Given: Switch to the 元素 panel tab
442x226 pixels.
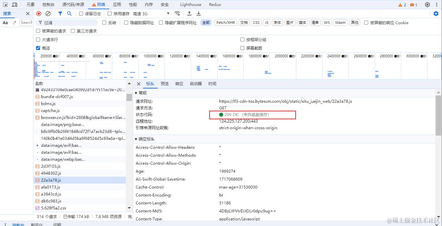Looking at the screenshot, I should pyautogui.click(x=30, y=5).
